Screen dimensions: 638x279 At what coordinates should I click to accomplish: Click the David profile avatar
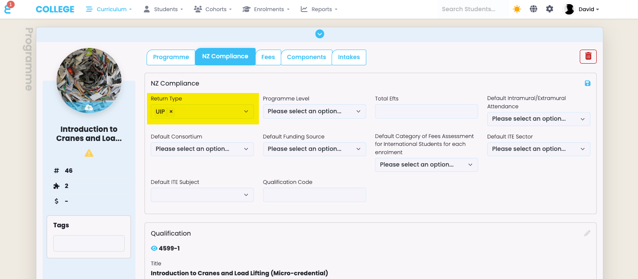(x=569, y=9)
